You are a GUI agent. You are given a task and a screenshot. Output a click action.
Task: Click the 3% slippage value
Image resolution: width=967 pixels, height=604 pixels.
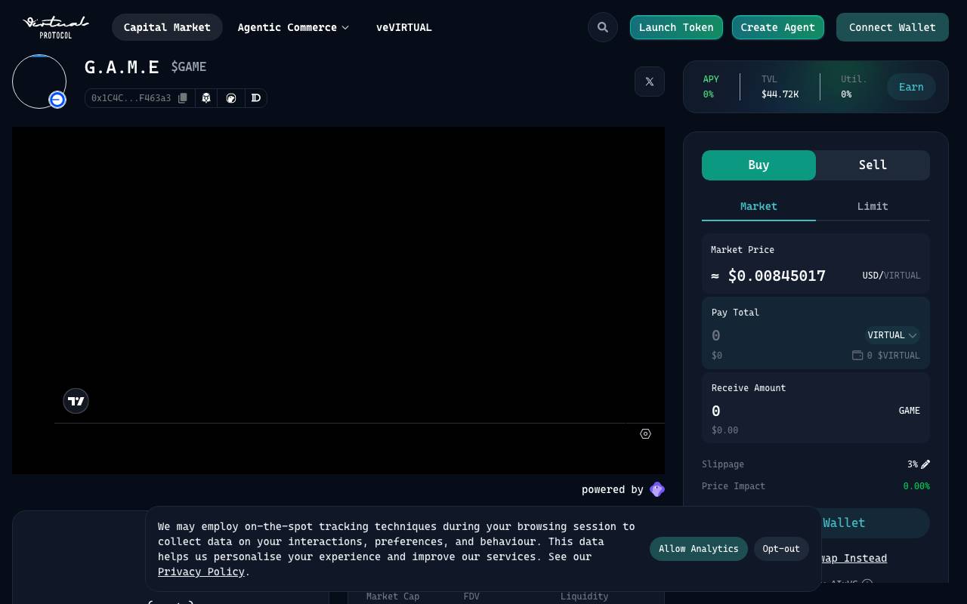pos(912,464)
